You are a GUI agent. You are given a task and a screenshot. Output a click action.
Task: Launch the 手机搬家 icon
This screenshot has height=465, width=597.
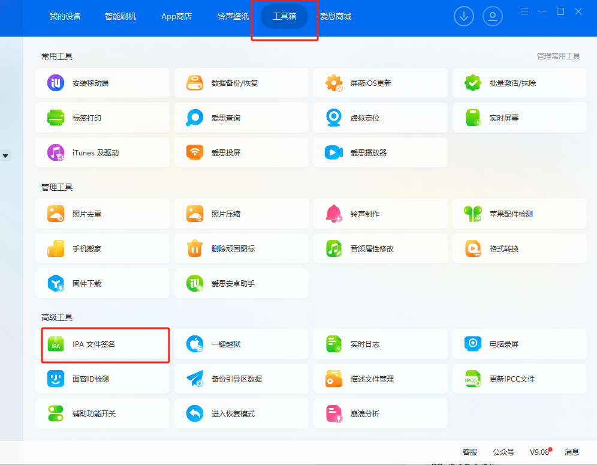point(56,248)
